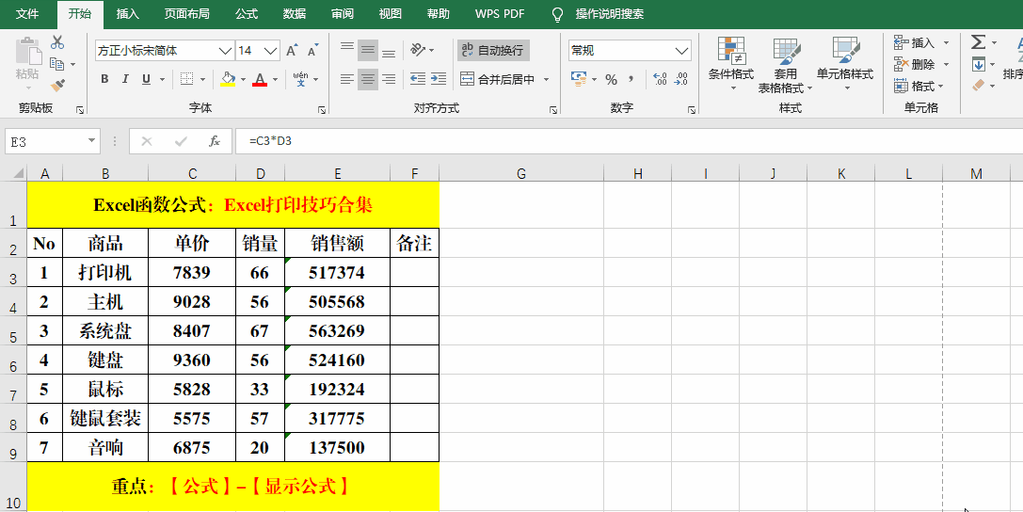This screenshot has height=512, width=1023.
Task: Toggle Underline formatting
Action: tap(146, 79)
